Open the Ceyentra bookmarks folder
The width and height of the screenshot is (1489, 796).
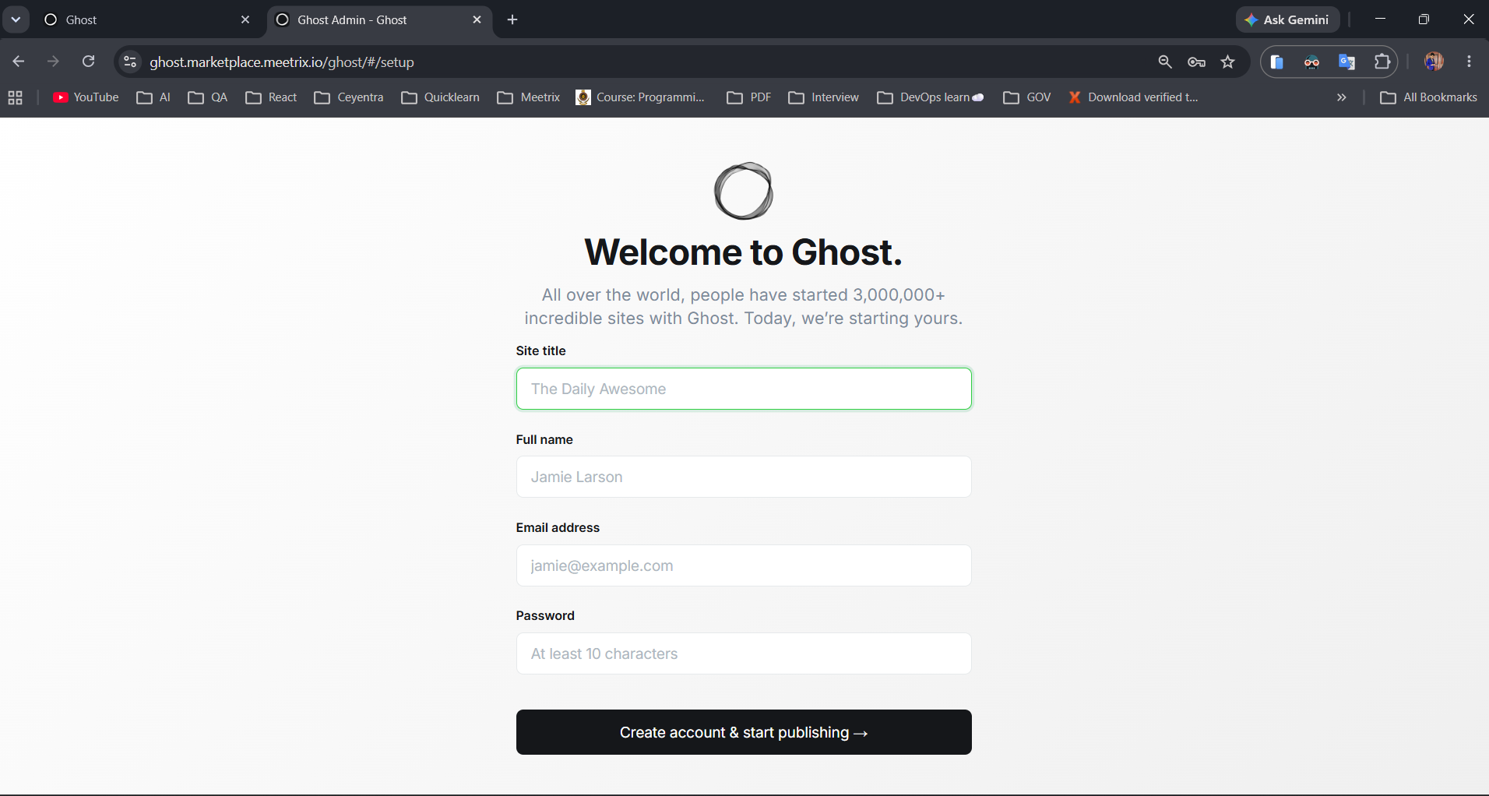[349, 97]
